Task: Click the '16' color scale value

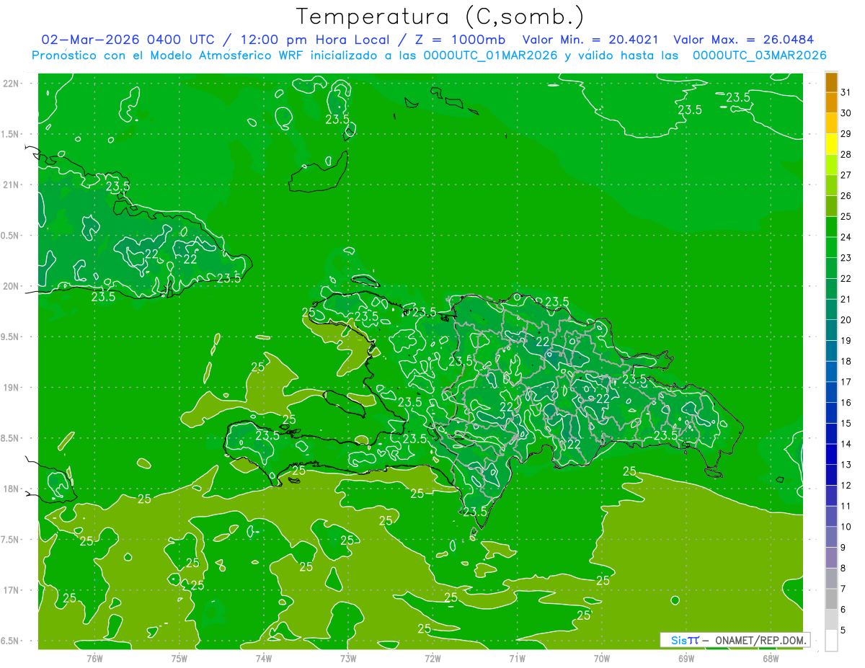Action: click(x=846, y=403)
